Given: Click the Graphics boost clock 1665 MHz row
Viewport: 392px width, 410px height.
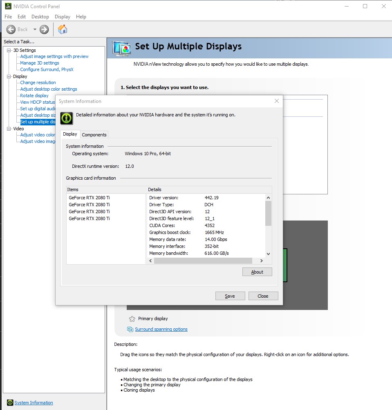Looking at the screenshot, I should click(186, 232).
